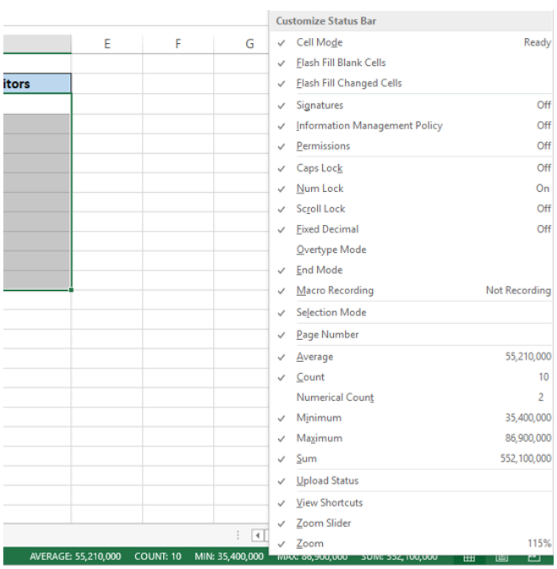Click the horizontal scroll left arrow
The width and height of the screenshot is (557, 569).
point(258,535)
